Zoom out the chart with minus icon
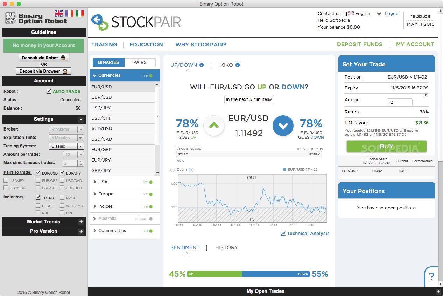Image resolution: width=443 pixels, height=296 pixels. [173, 170]
